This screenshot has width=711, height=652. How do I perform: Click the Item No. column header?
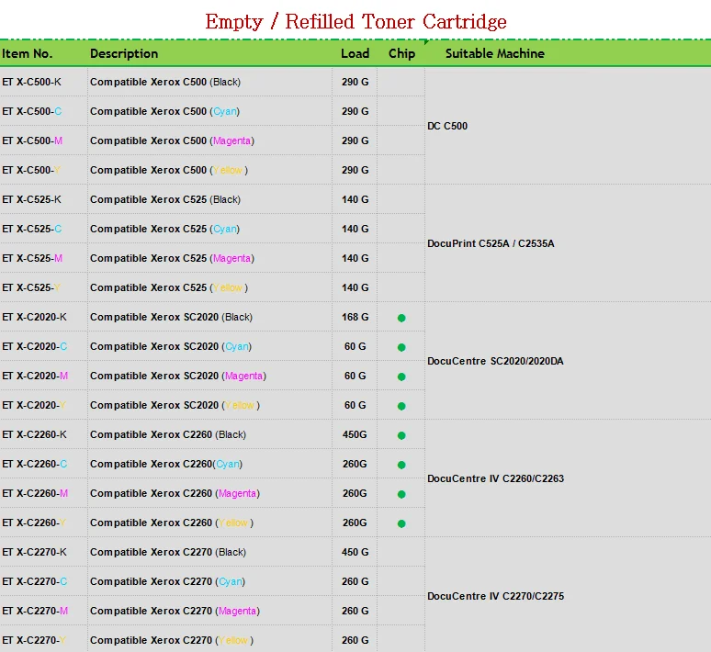28,53
